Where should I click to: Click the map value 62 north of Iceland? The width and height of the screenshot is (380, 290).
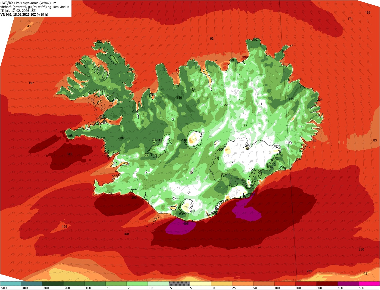tap(212, 39)
